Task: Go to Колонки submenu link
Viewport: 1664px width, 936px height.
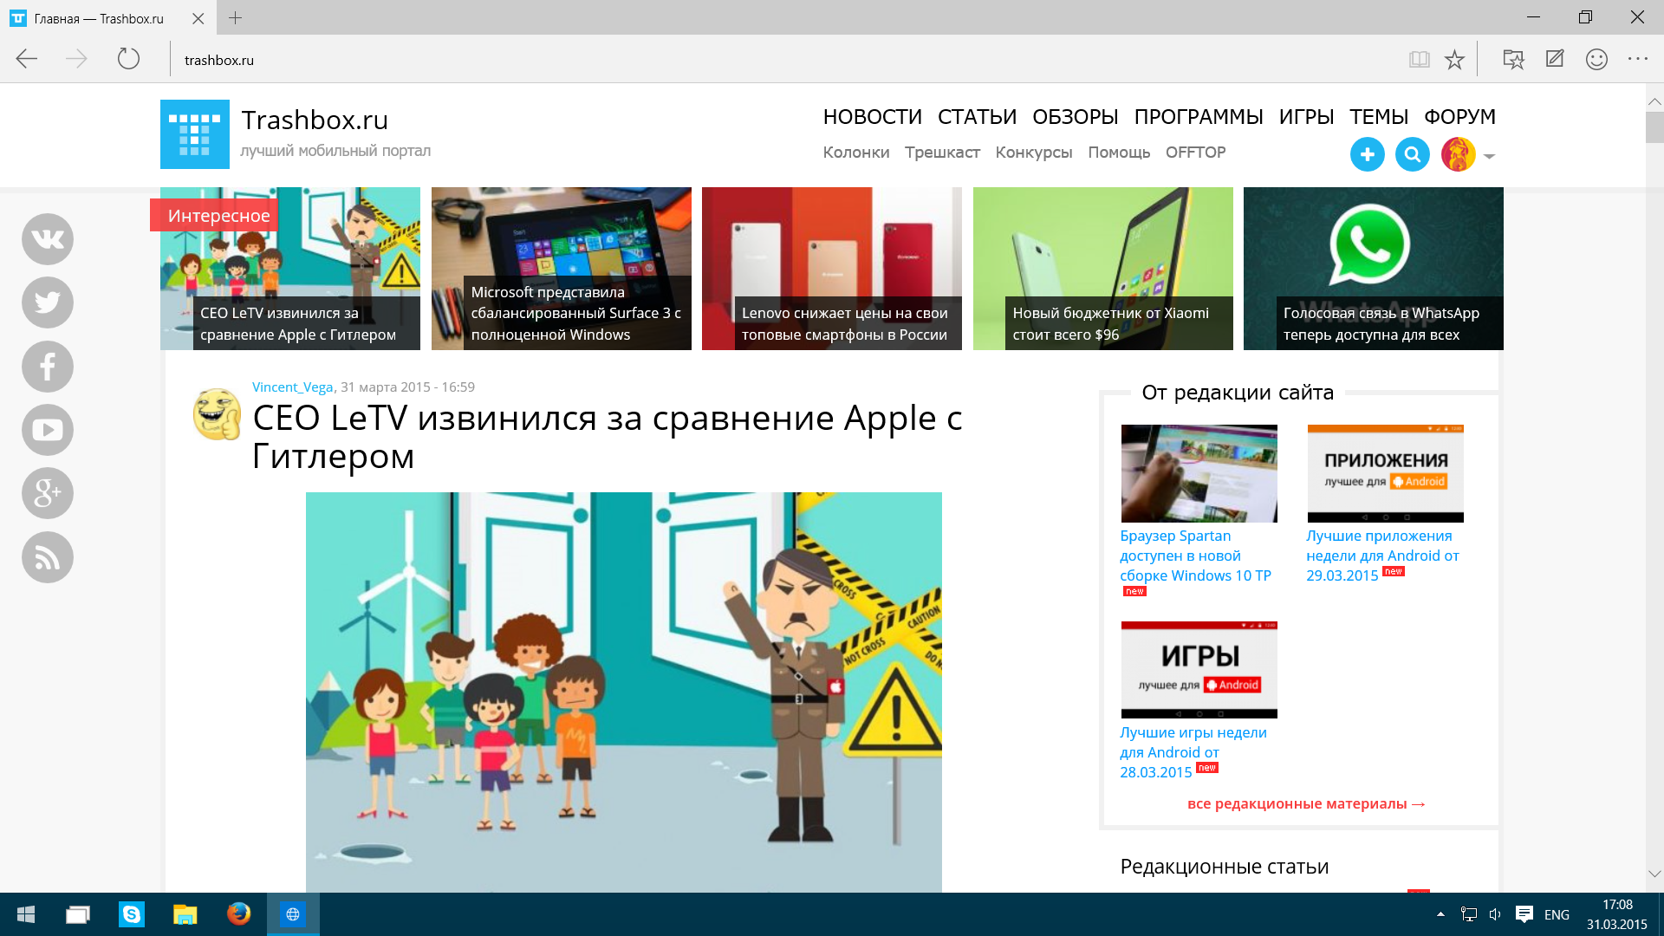Action: click(856, 153)
